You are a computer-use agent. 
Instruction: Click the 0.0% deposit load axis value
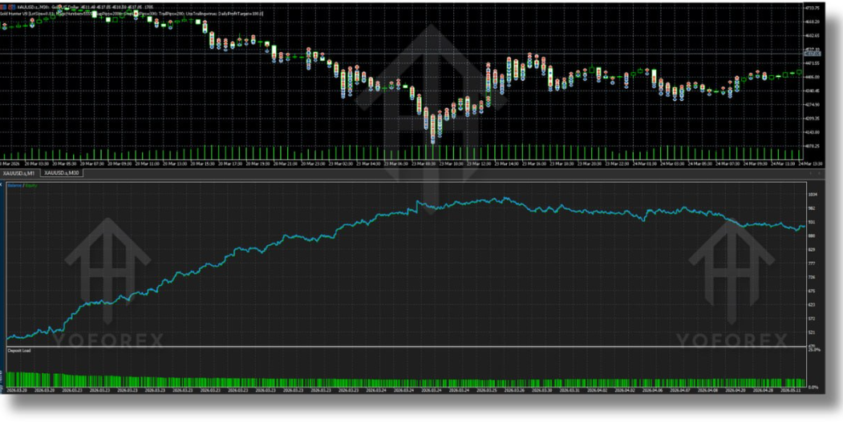pos(815,387)
